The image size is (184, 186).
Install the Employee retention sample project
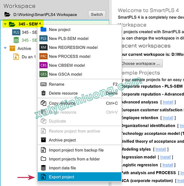point(168,118)
